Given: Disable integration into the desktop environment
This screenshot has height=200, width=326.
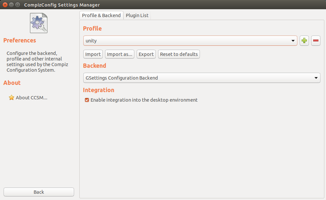Looking at the screenshot, I should point(87,100).
